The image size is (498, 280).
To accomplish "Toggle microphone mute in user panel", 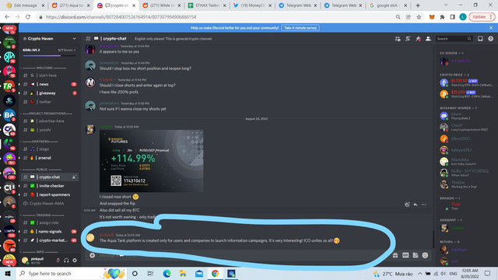I will tap(58, 261).
